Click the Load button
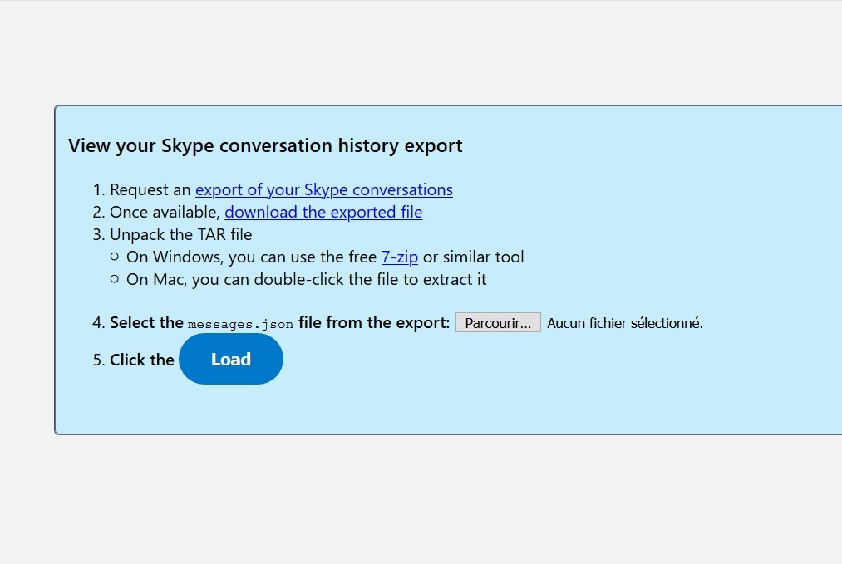The height and width of the screenshot is (564, 842). pos(230,359)
